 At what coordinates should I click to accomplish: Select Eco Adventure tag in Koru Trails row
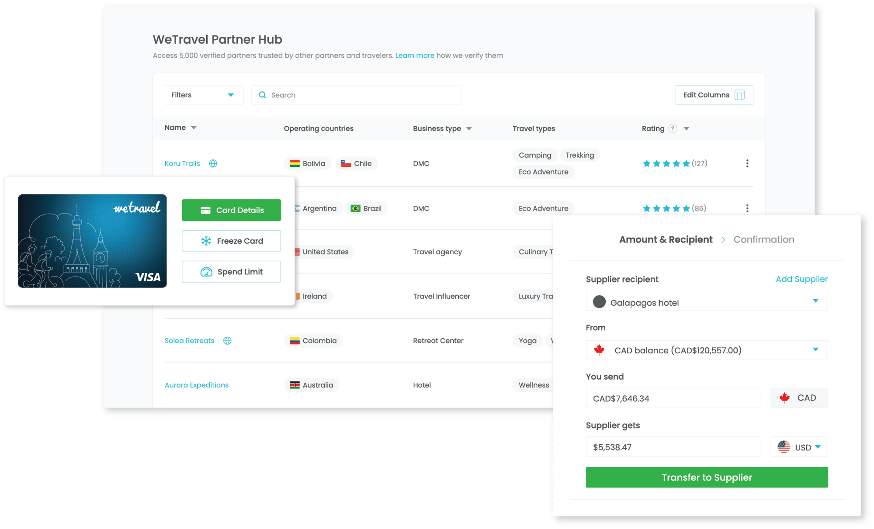[543, 172]
